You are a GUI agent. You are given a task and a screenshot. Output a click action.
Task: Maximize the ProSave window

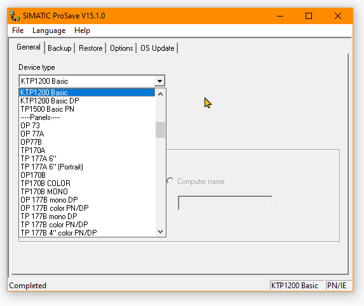(309, 16)
